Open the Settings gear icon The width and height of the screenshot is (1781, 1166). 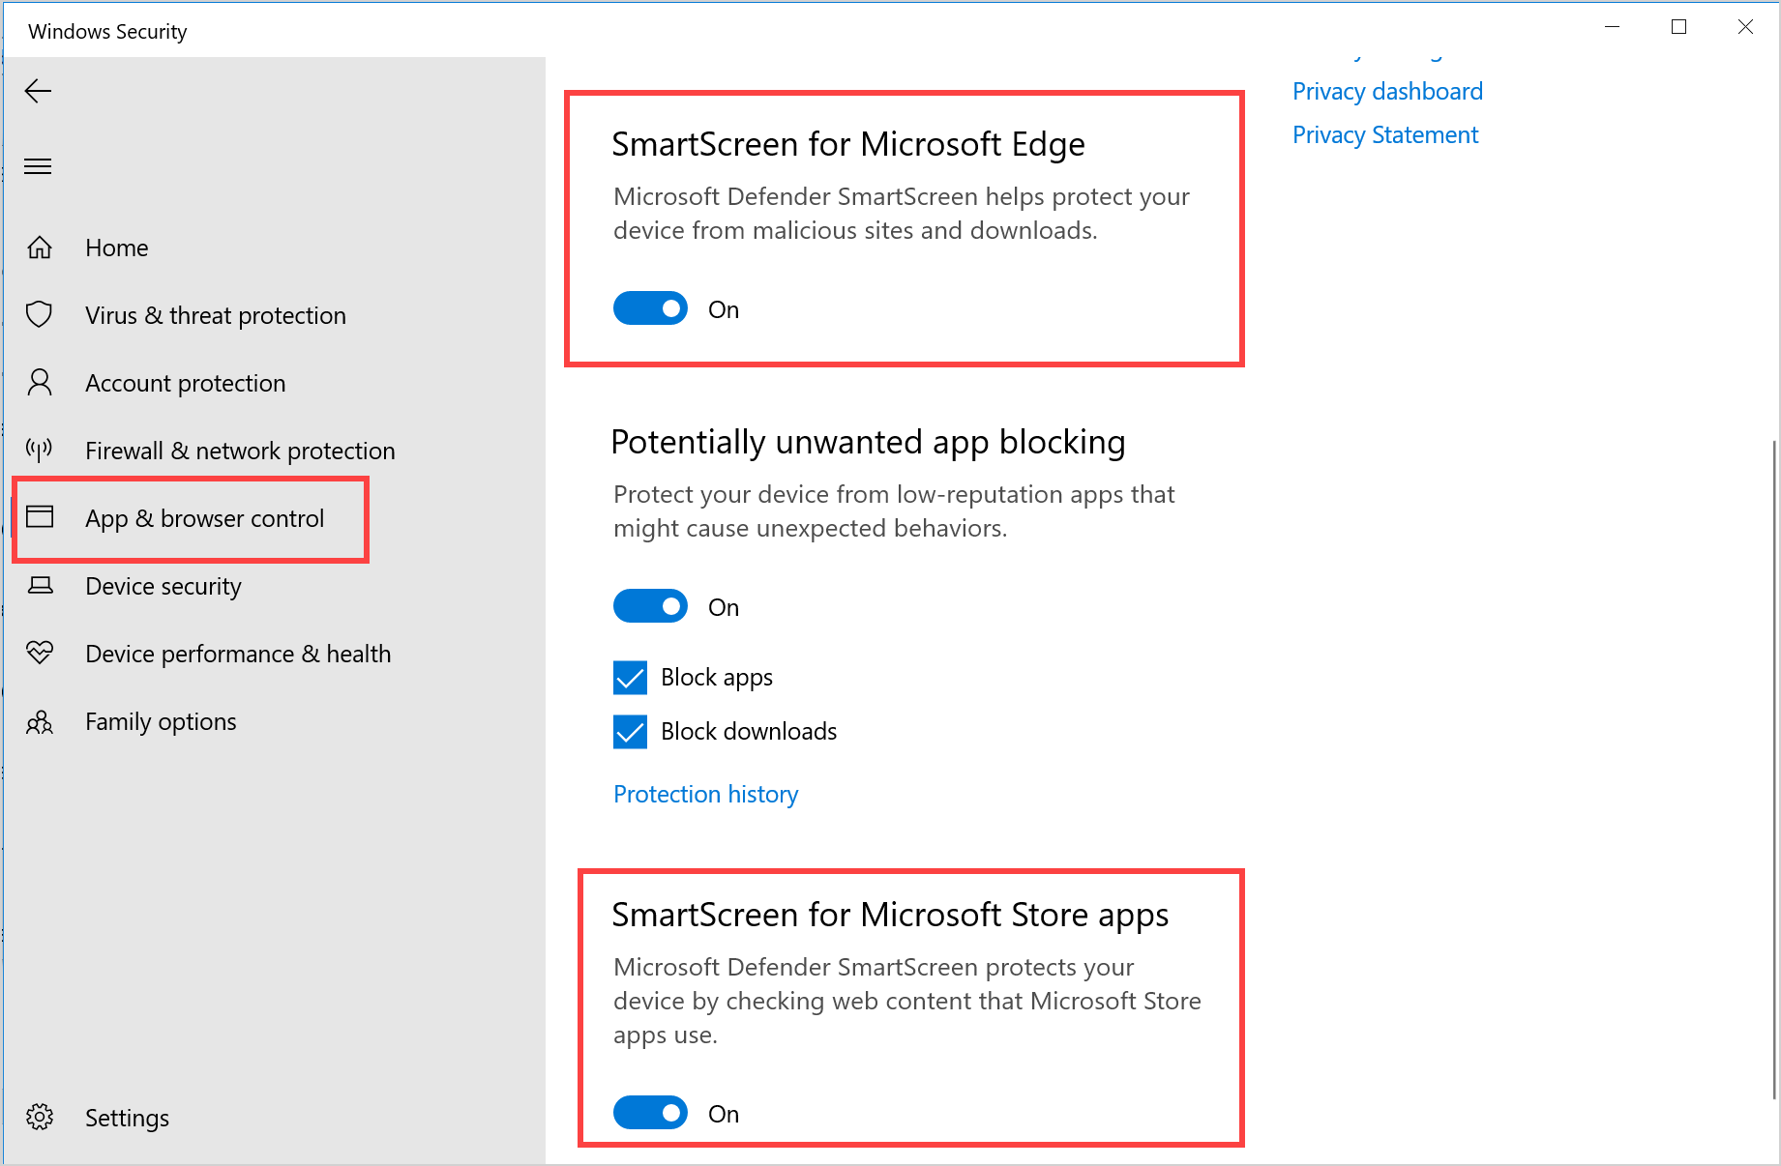(40, 1118)
